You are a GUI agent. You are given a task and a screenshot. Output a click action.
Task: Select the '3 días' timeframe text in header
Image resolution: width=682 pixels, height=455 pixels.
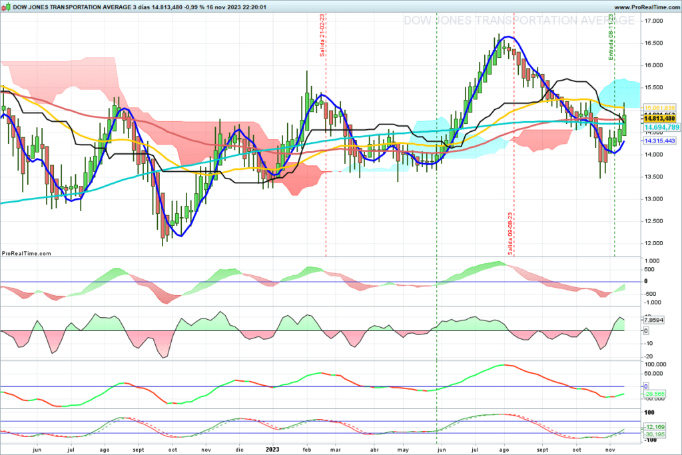pyautogui.click(x=141, y=7)
